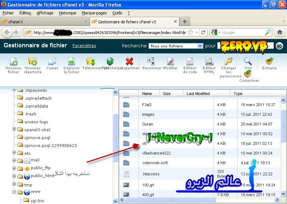Viewport: 287px width, 204px height.
Task: Select the Quran folder row
Action: click(x=199, y=124)
